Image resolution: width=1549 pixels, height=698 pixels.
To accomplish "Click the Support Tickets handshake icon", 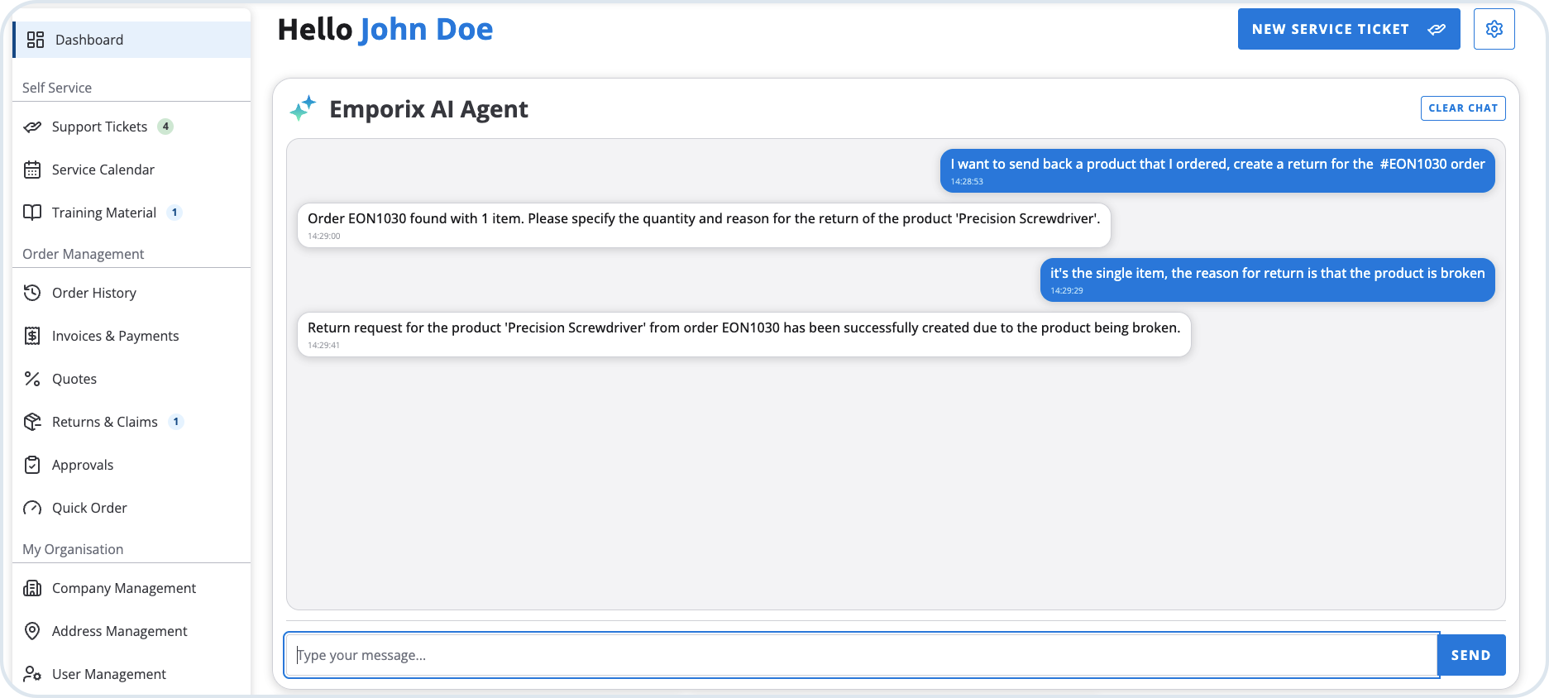I will (x=32, y=127).
